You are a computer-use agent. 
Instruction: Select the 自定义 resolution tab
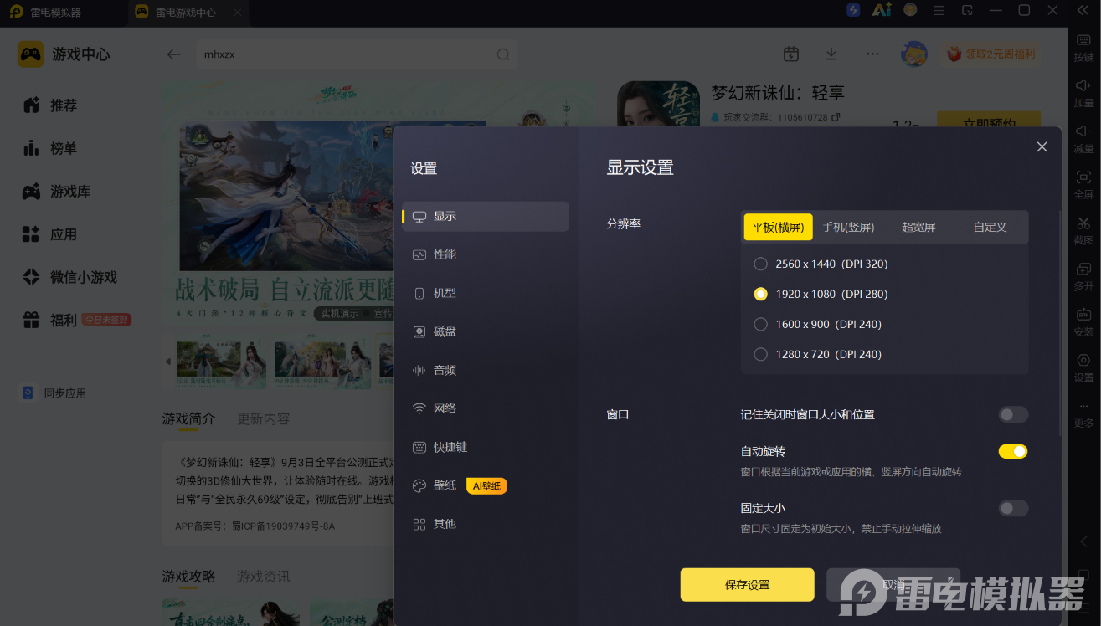coord(990,227)
